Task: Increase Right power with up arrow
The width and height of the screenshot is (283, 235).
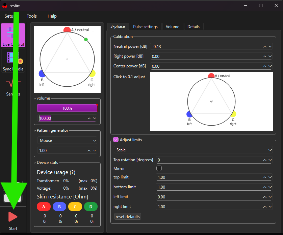Action: point(264,56)
